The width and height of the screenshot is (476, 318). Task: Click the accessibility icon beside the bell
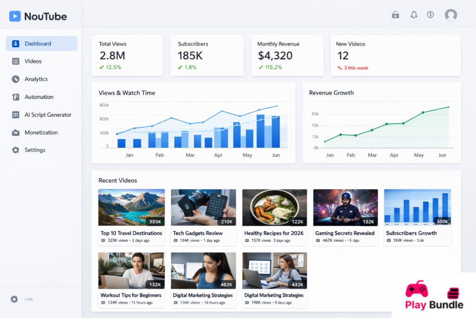pyautogui.click(x=430, y=15)
